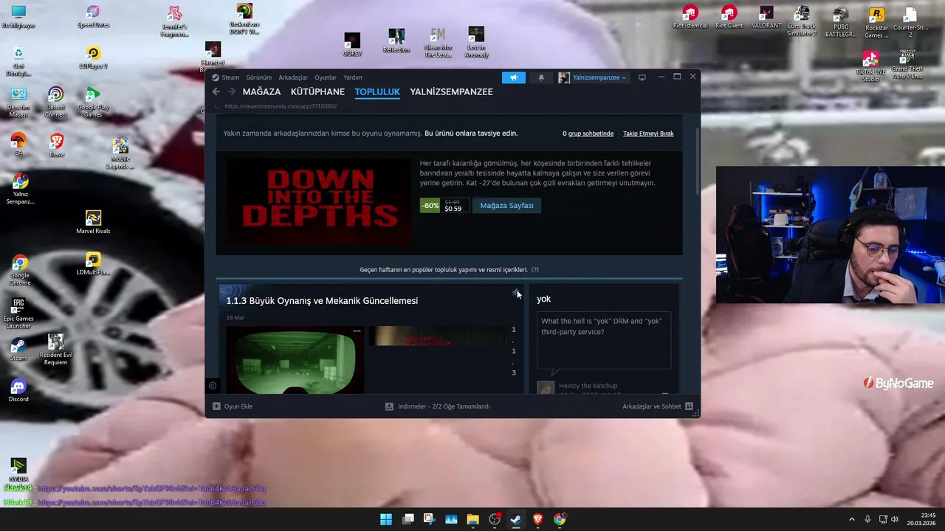This screenshot has width=945, height=531.
Task: Open Discord desktop icon
Action: [x=18, y=391]
